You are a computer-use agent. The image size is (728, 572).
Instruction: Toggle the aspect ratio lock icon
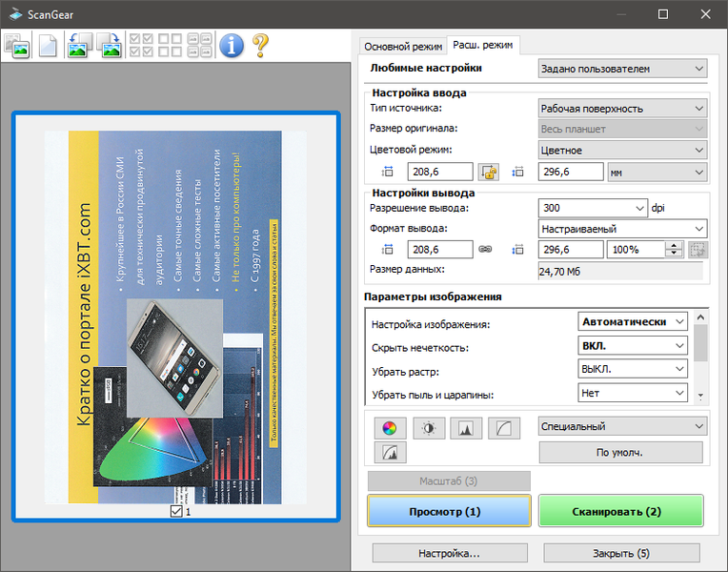pos(488,172)
